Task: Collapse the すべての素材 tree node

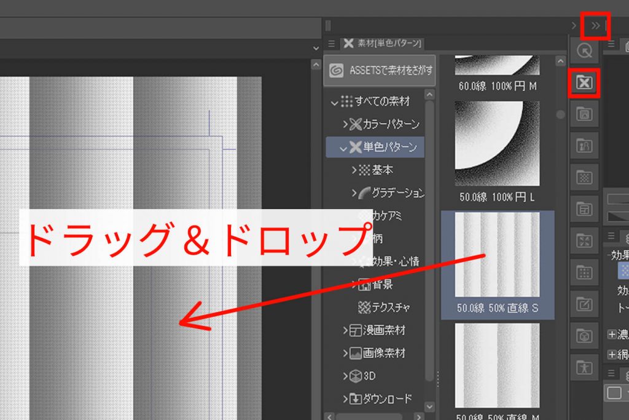Action: [334, 103]
